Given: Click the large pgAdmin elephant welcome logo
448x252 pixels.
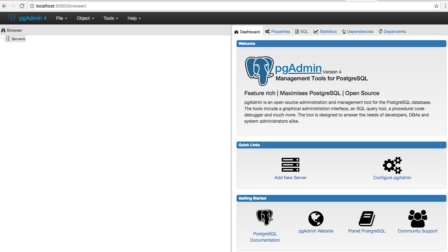Looking at the screenshot, I should click(x=260, y=71).
